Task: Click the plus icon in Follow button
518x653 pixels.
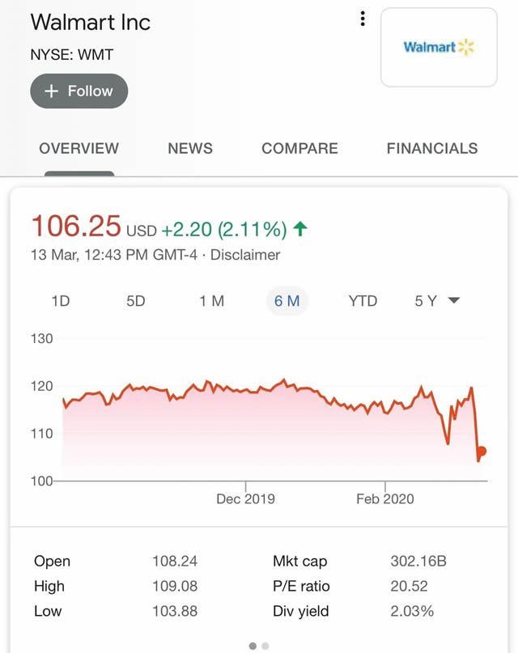Action: tap(52, 91)
